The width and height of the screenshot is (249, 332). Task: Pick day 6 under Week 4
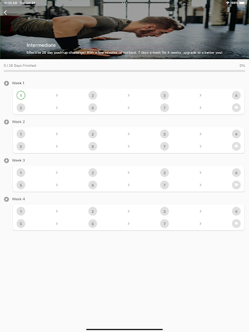93,224
